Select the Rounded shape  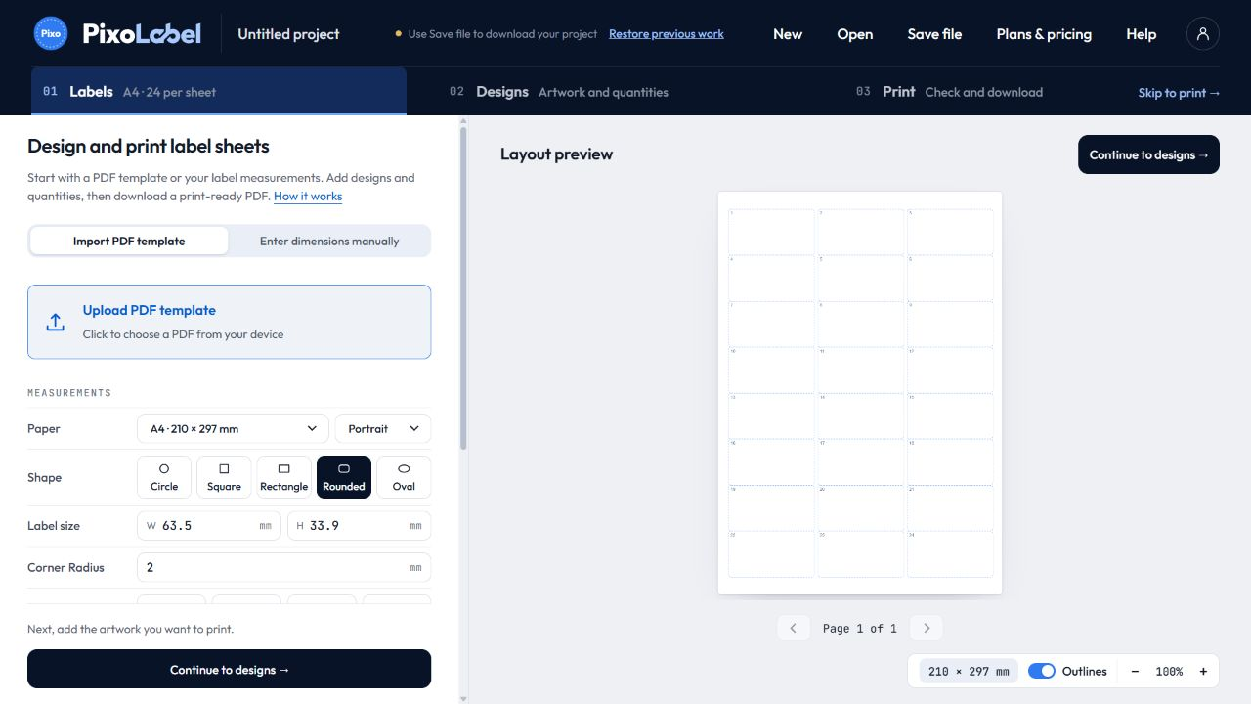[x=344, y=477]
